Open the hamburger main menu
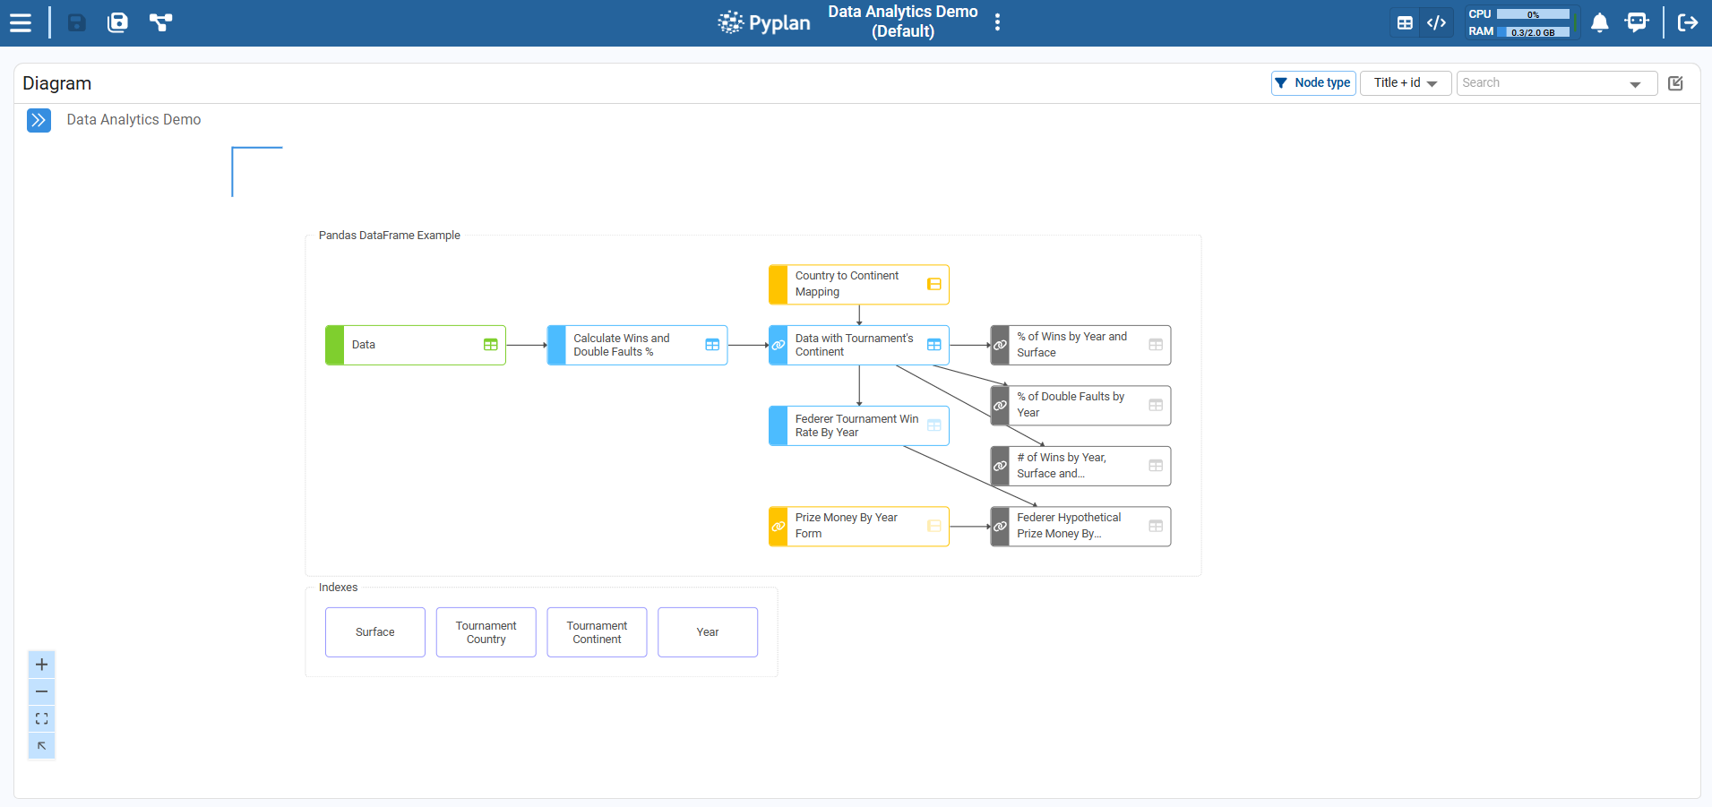The image size is (1712, 807). (x=21, y=22)
